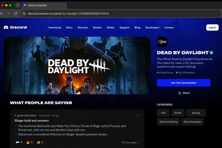Click the Dead by Daylight banner image
Image resolution: width=222 pixels, height=148 pixels.
pyautogui.click(x=77, y=66)
